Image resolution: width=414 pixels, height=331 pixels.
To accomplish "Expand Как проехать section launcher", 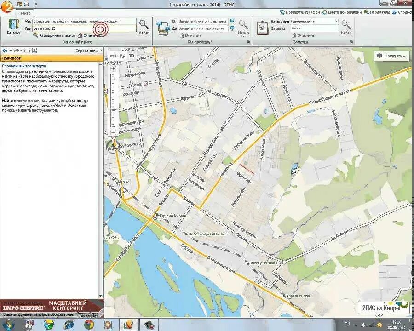I will click(x=248, y=42).
